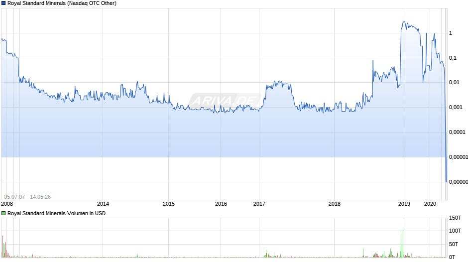Click the tallest green volume bar near 2019
Image resolution: width=468 pixels, height=262 pixels.
point(403,242)
